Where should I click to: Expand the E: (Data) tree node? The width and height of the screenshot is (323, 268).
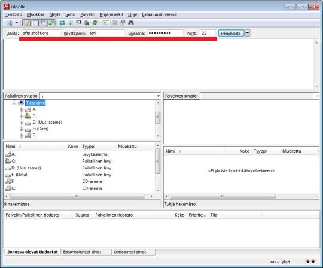[x=21, y=129]
